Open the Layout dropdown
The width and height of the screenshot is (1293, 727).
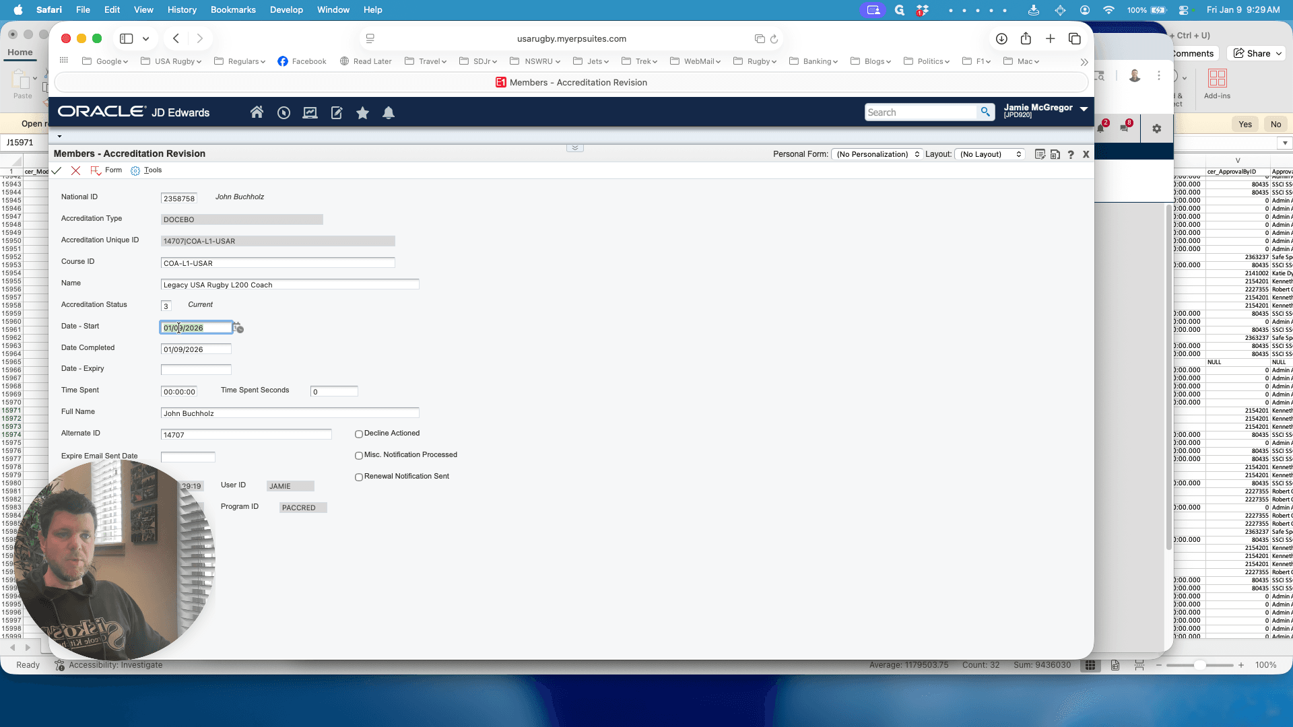click(x=989, y=154)
